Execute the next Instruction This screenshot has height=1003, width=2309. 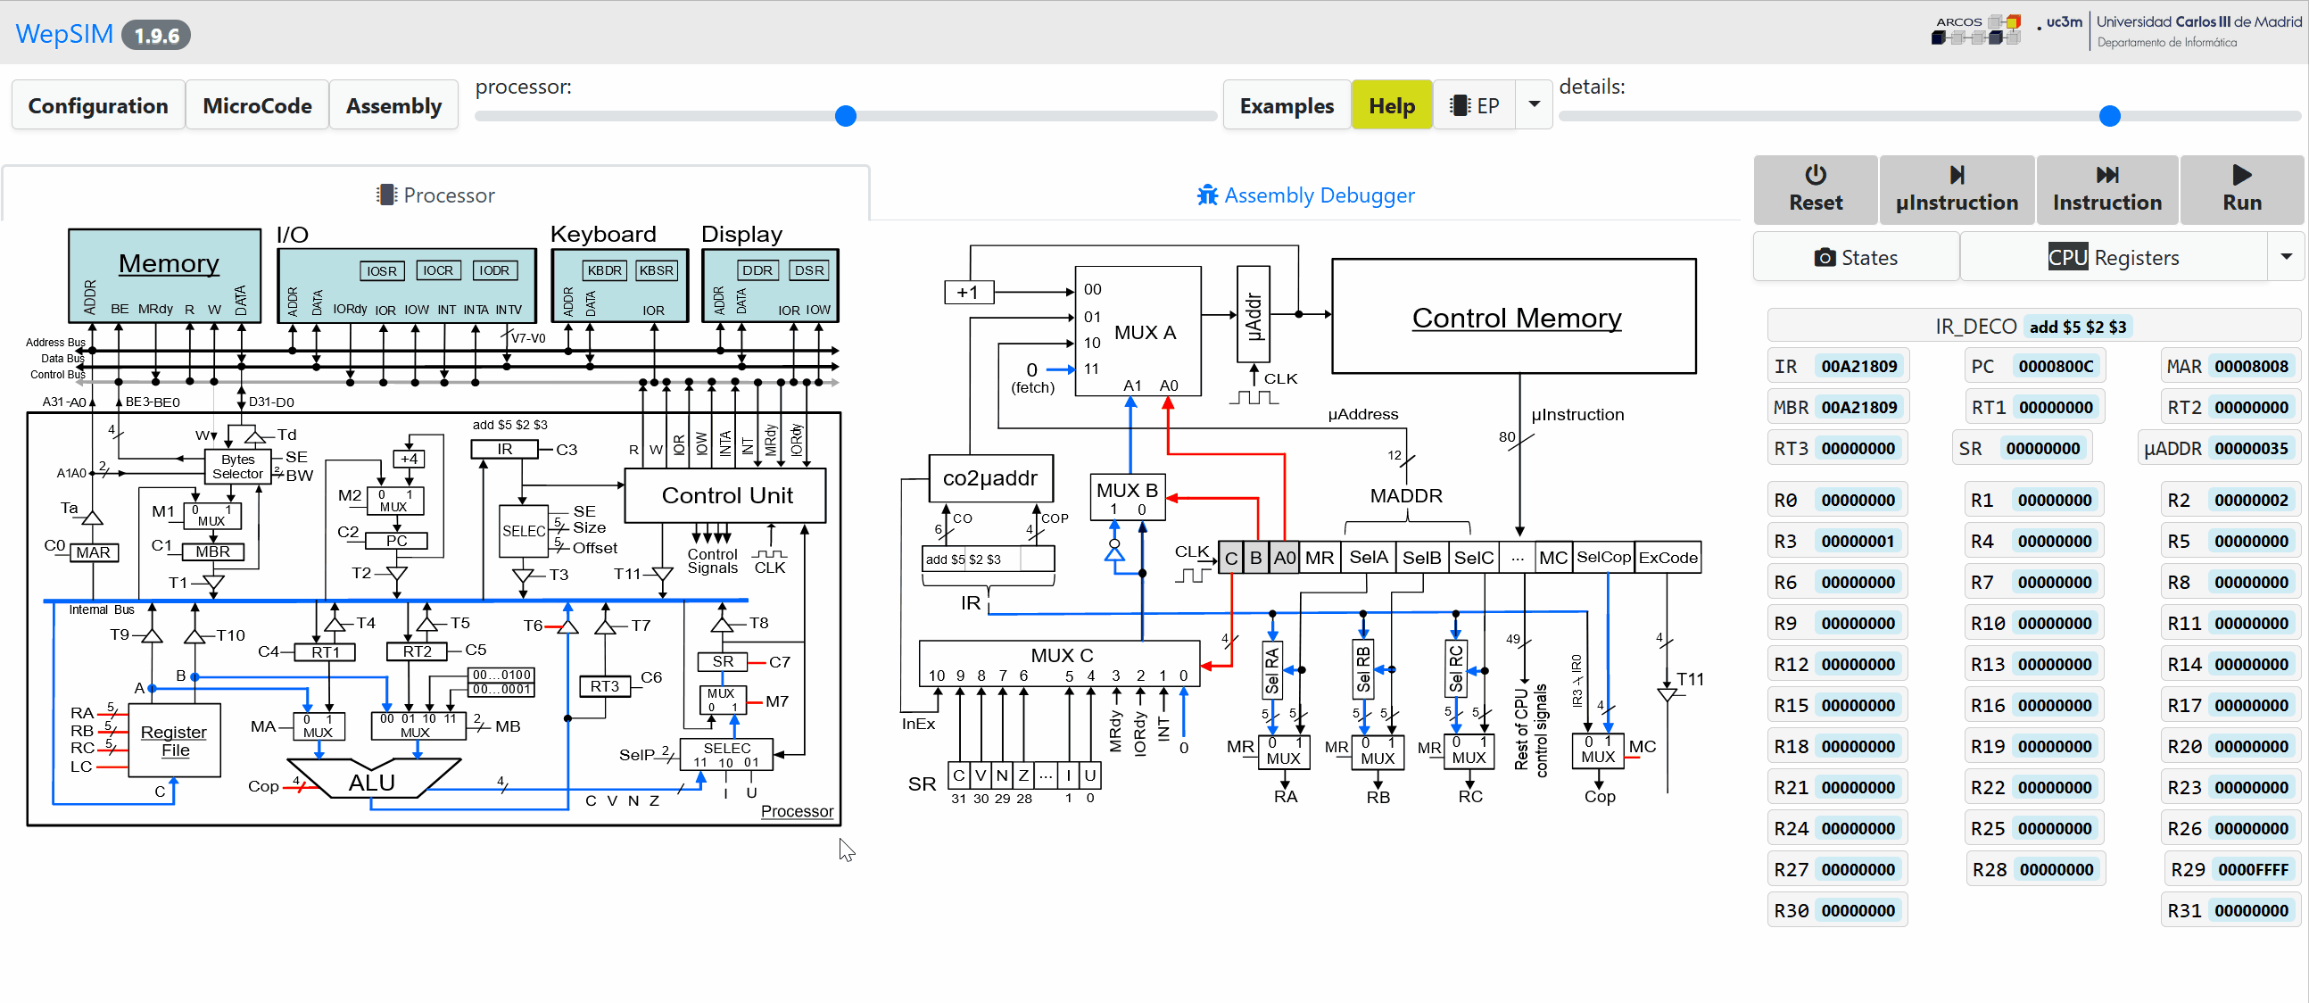(2106, 189)
